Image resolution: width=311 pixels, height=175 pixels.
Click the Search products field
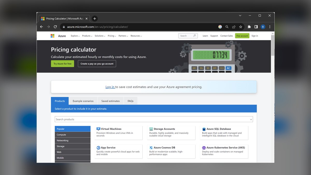pos(154,119)
